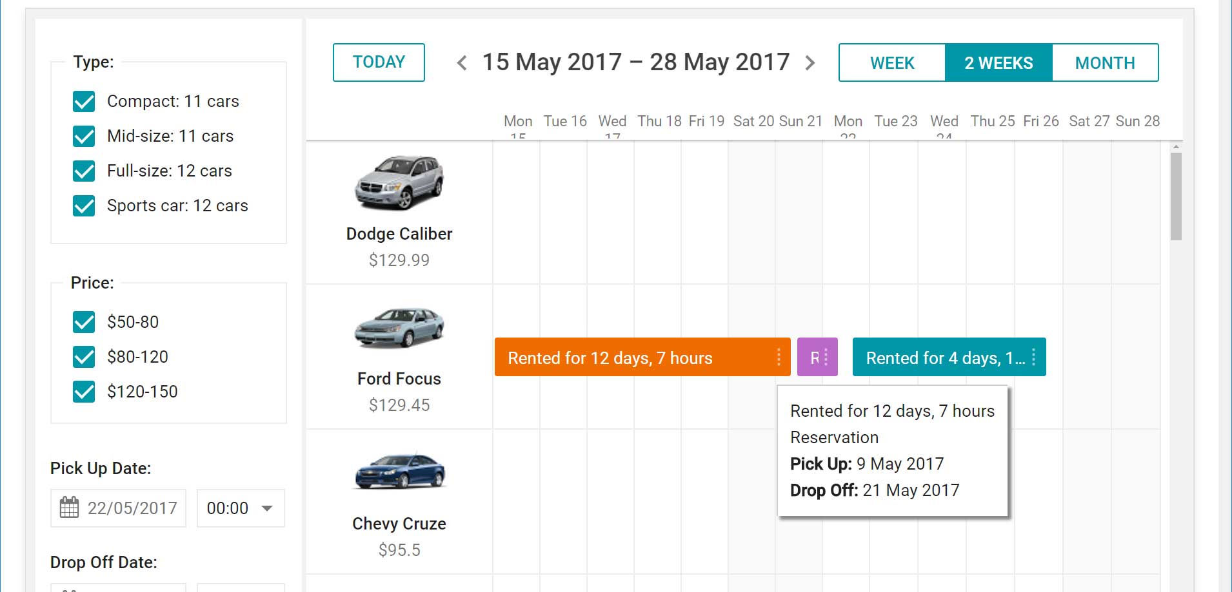Uncheck the Compact: 11 cars filter
This screenshot has height=592, width=1232.
pyautogui.click(x=83, y=101)
